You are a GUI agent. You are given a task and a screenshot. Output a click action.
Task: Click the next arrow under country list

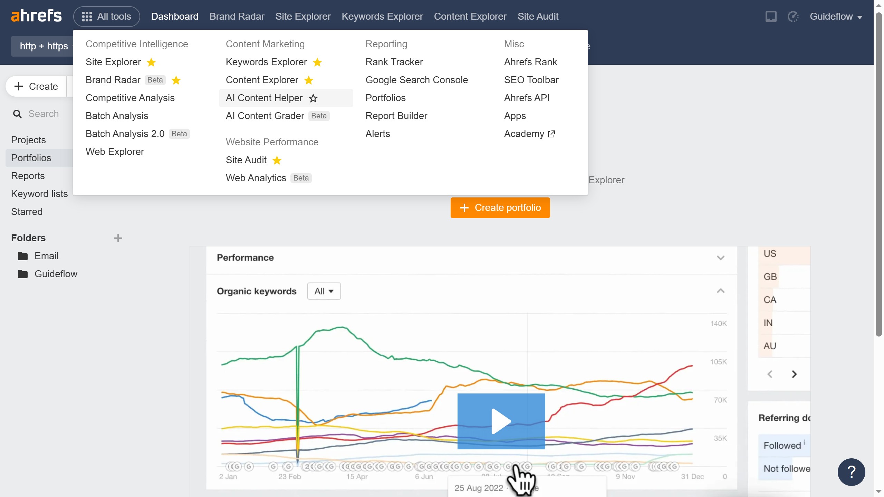pyautogui.click(x=794, y=374)
